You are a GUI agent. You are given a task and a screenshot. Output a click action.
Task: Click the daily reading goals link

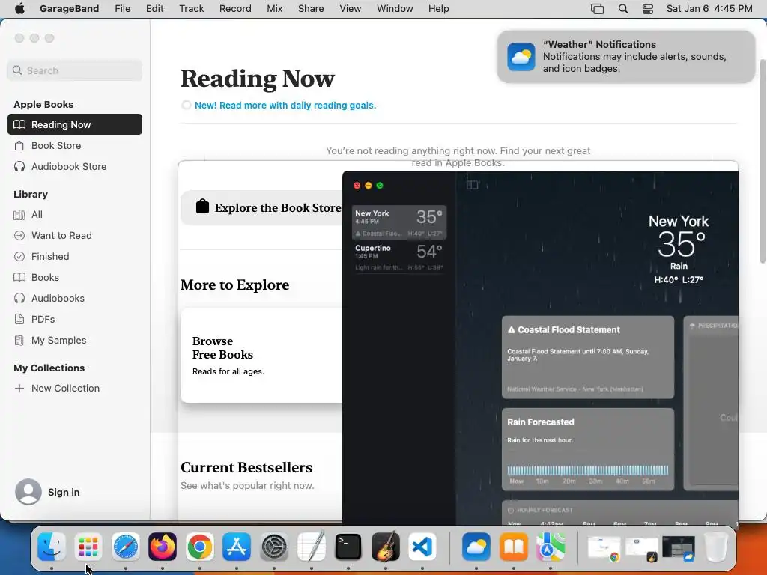coord(285,105)
